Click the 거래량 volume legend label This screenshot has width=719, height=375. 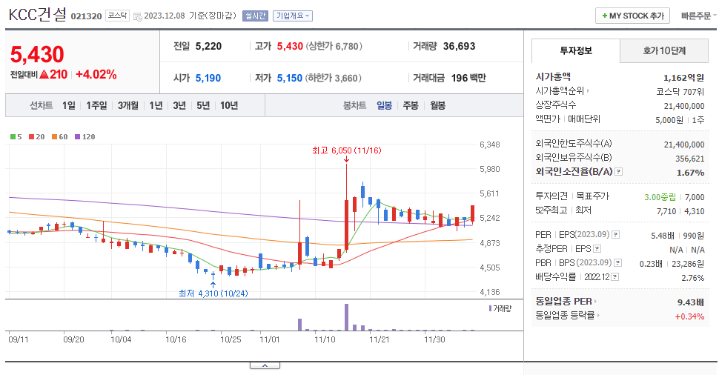500,308
